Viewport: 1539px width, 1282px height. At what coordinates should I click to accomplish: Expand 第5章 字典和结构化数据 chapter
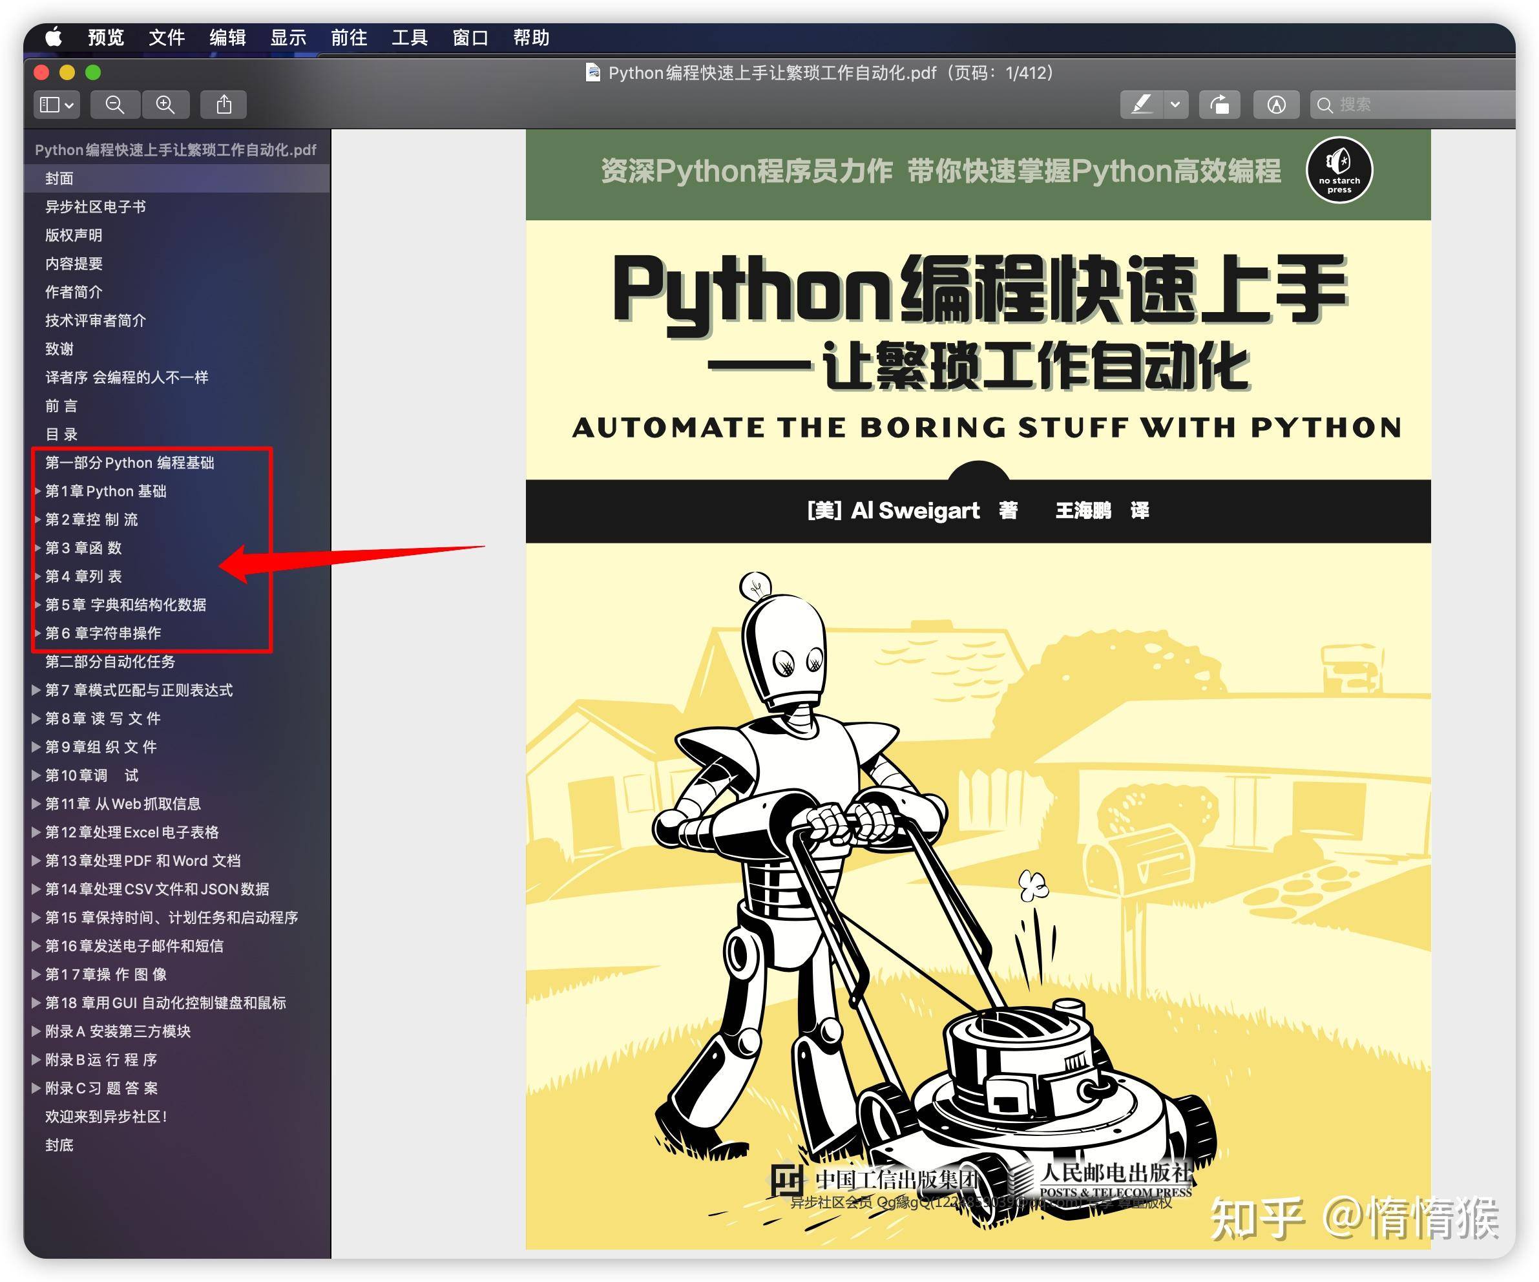tap(37, 605)
